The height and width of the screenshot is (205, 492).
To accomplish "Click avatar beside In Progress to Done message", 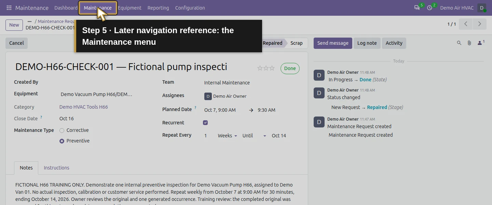I will [x=319, y=75].
